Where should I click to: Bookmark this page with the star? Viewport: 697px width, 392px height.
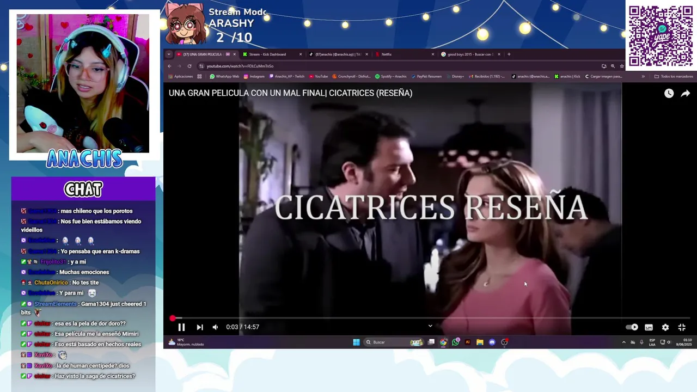click(x=621, y=66)
